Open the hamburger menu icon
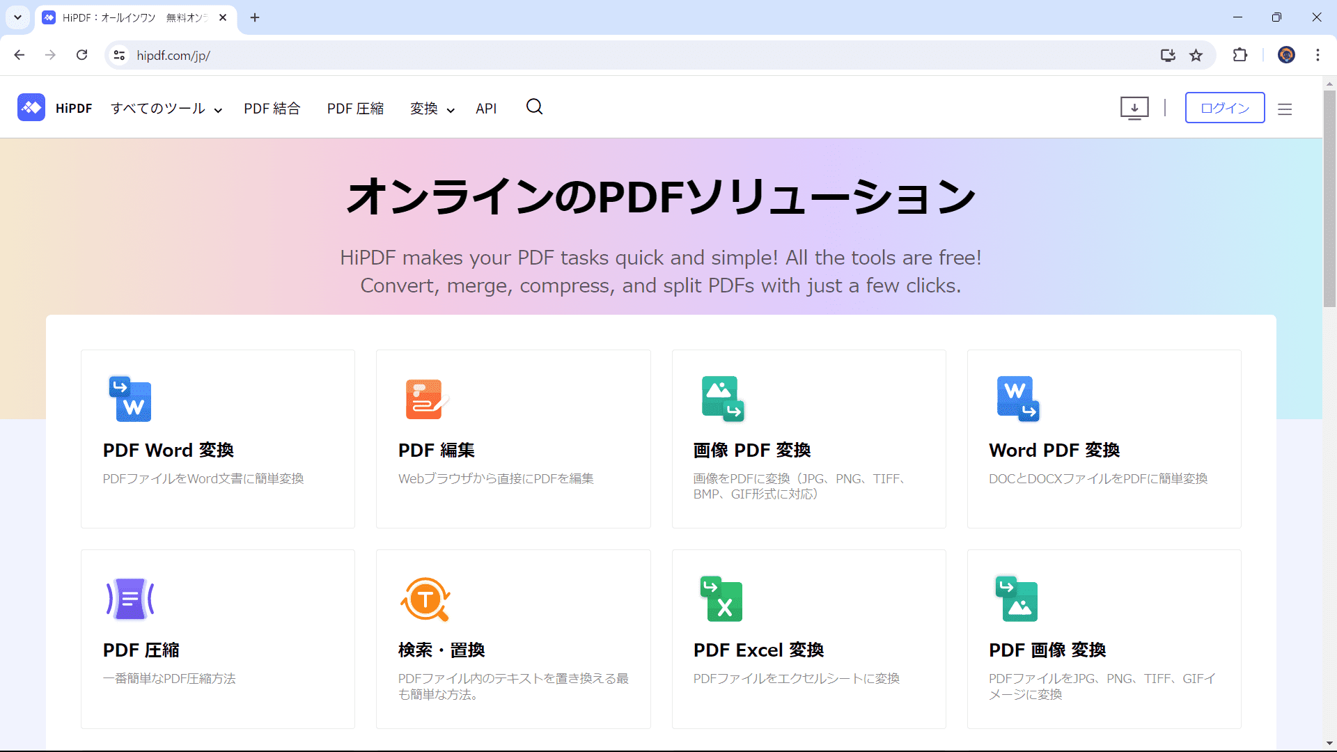Viewport: 1337px width, 752px height. (x=1285, y=109)
